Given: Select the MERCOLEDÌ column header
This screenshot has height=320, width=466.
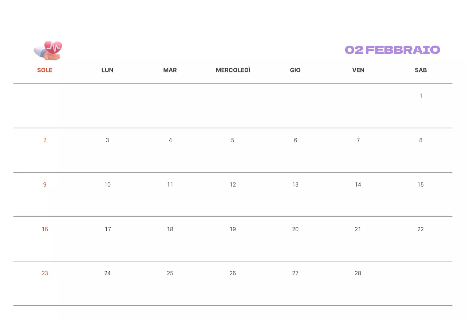Looking at the screenshot, I should pos(233,70).
